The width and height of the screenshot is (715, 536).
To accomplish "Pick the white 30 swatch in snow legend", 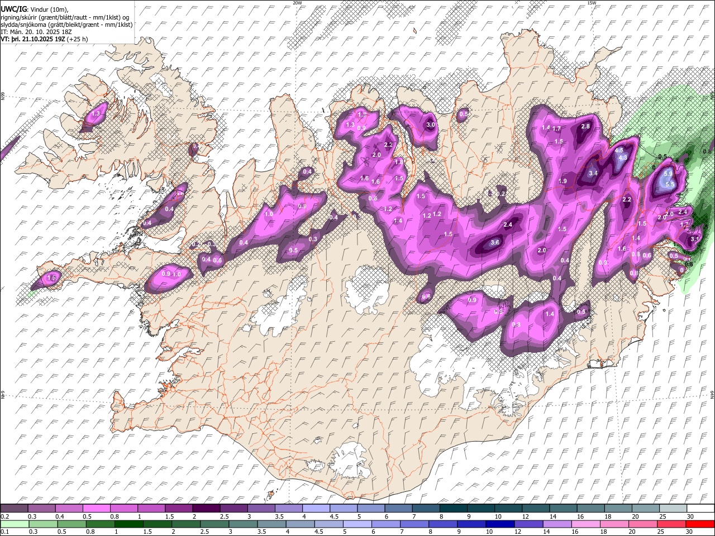I will point(699,508).
